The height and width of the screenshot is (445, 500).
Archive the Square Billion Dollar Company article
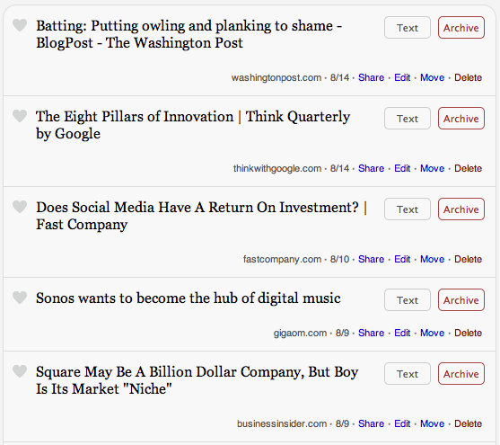(x=461, y=374)
